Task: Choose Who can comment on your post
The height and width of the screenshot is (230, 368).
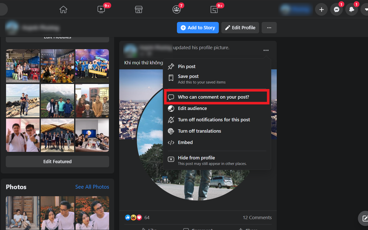Action: [x=213, y=97]
